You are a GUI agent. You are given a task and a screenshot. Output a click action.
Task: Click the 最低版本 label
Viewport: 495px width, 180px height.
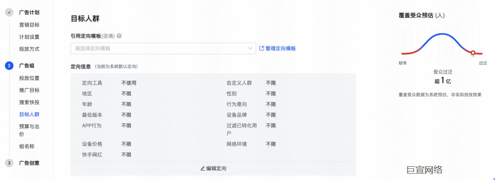[92, 115]
